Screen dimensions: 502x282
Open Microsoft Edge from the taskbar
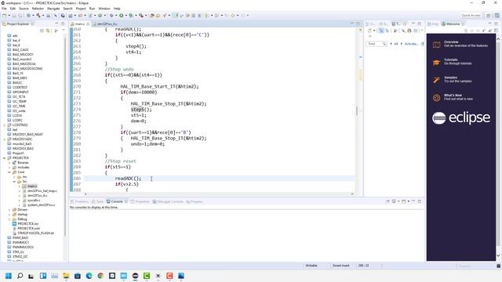(89, 276)
